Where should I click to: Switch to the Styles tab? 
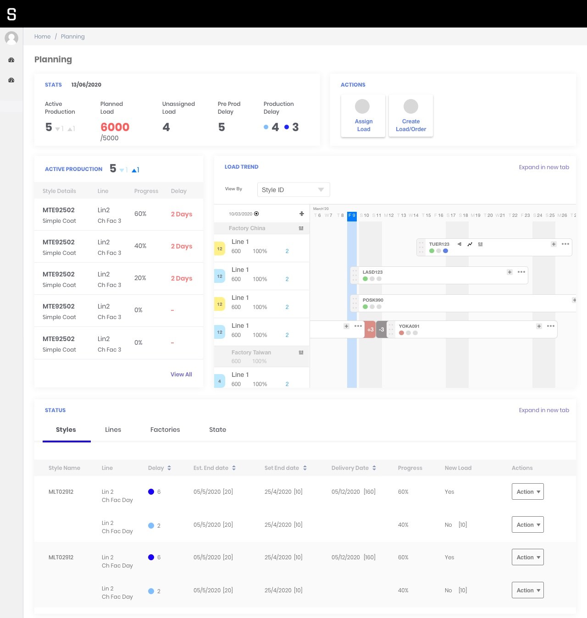click(x=66, y=430)
